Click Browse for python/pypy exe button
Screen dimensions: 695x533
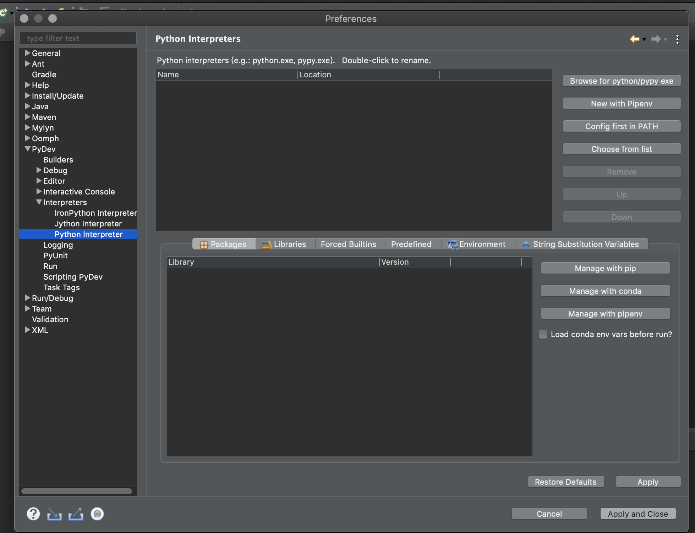coord(622,81)
